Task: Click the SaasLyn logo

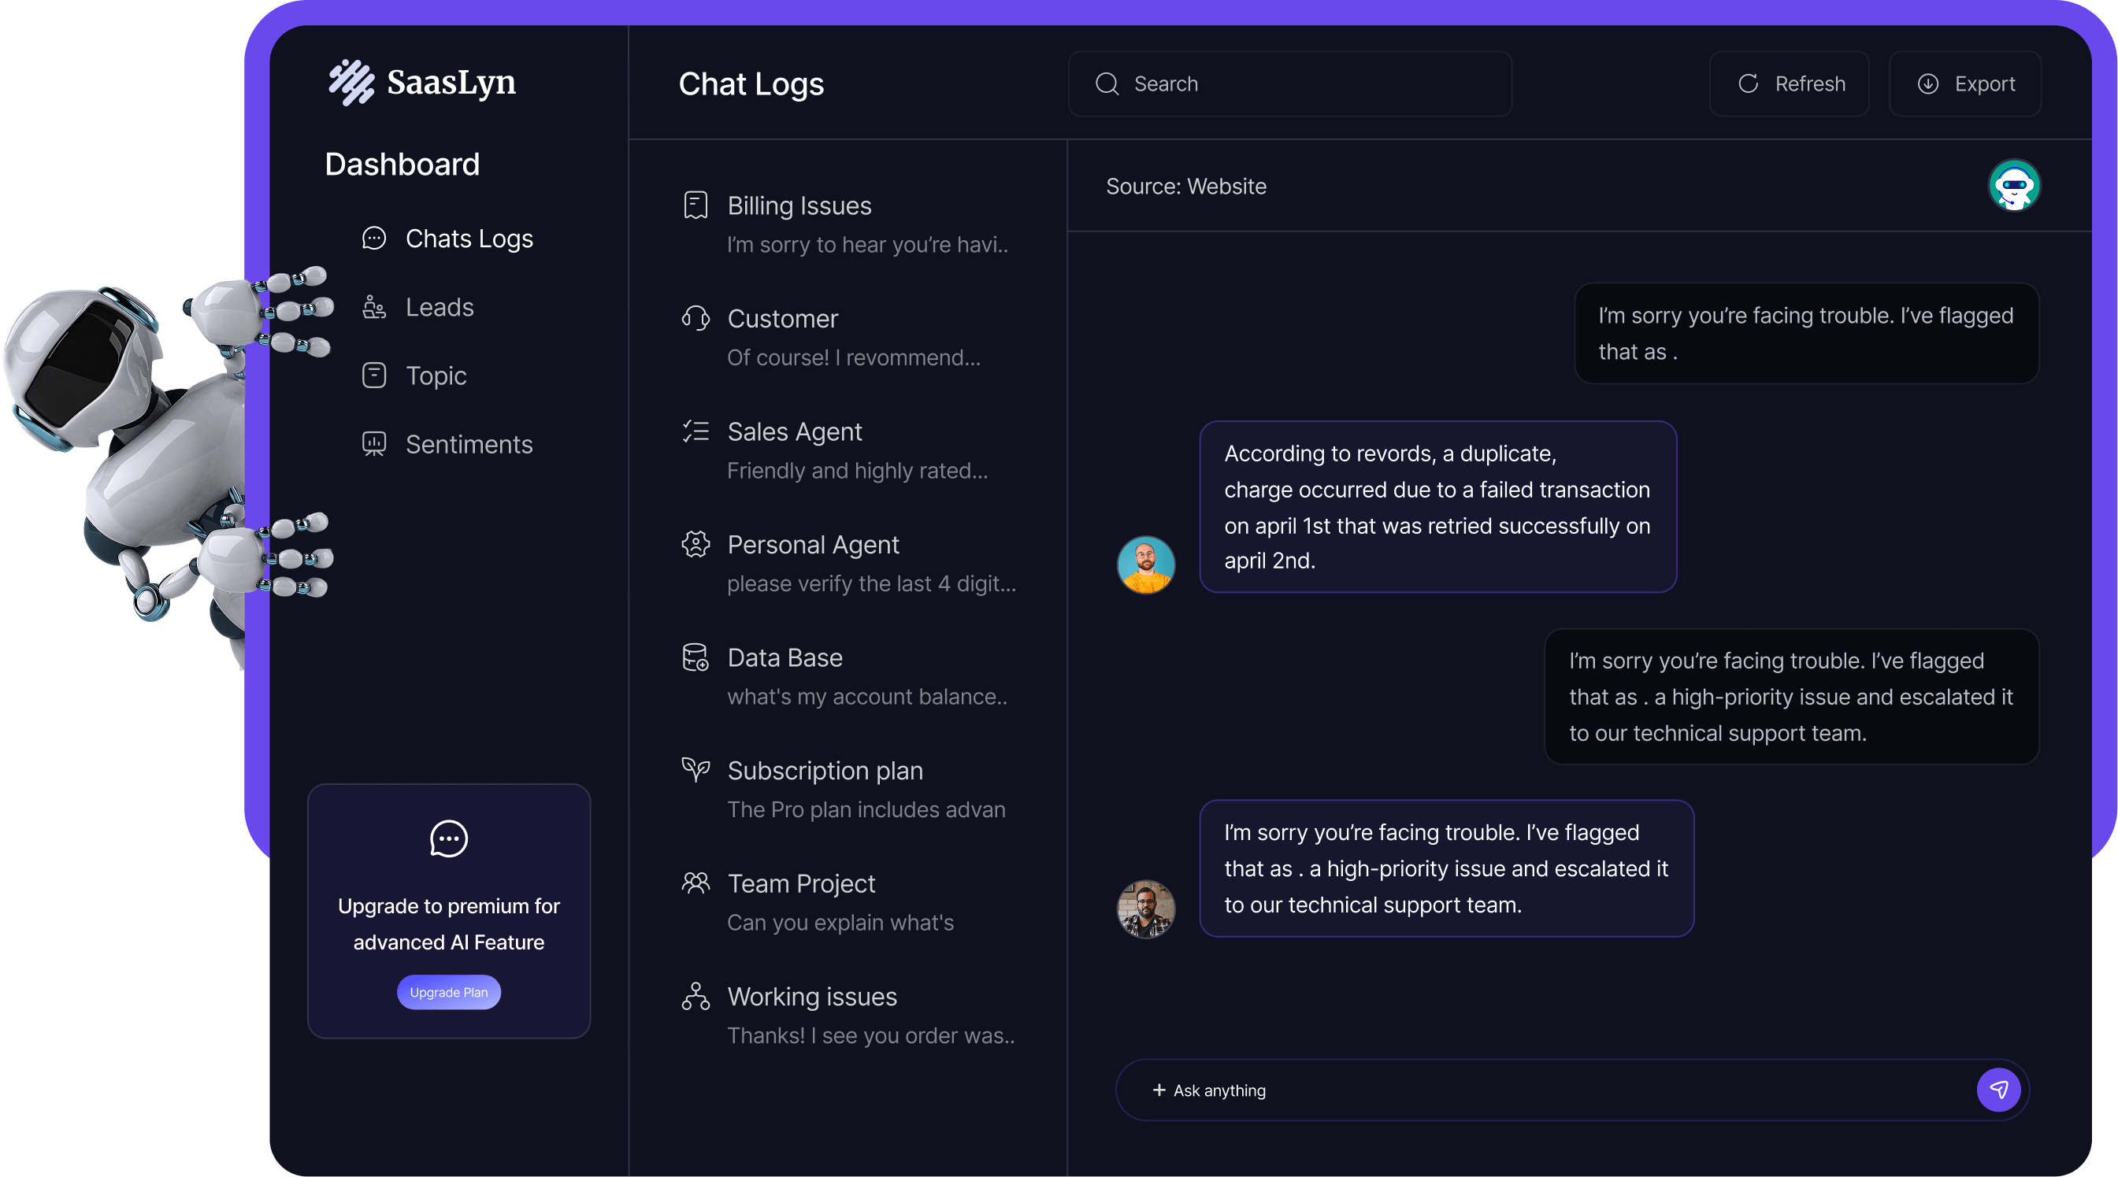Action: [422, 82]
